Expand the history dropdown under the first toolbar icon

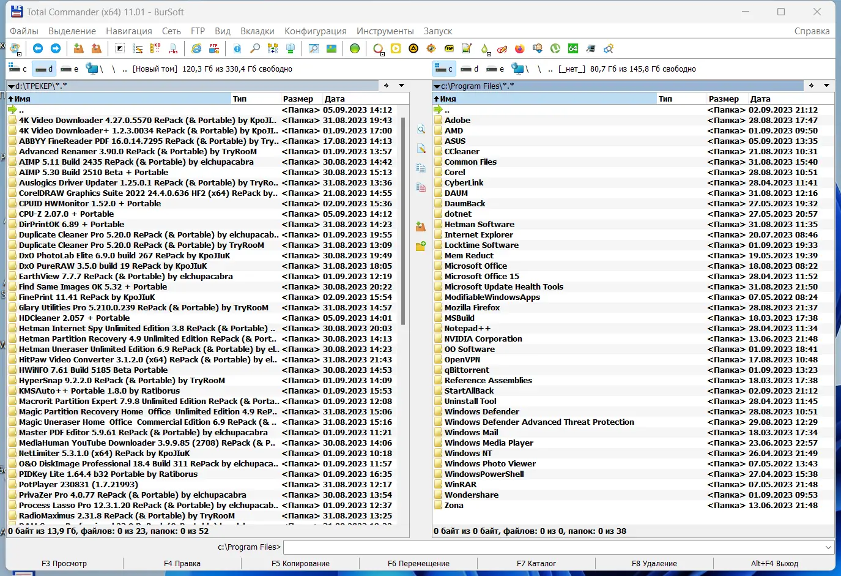click(19, 54)
